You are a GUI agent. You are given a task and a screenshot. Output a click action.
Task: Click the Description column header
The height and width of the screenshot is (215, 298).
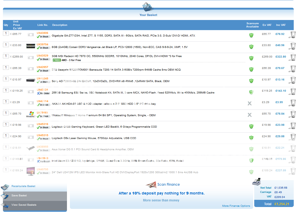tap(60, 25)
